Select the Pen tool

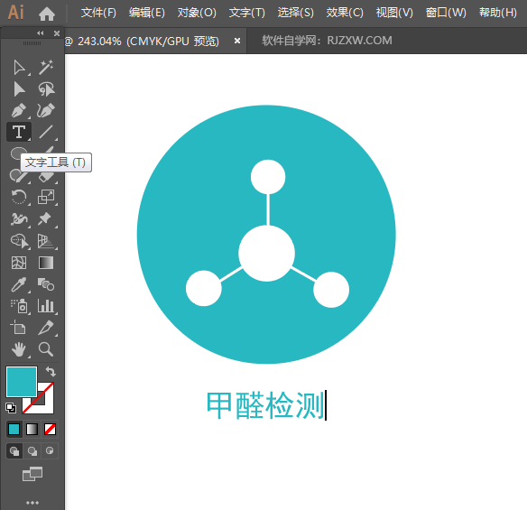(19, 111)
